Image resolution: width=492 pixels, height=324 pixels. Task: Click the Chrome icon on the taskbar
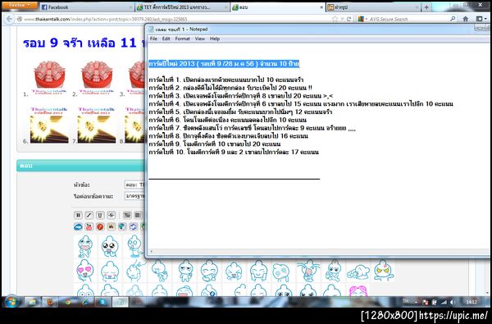coord(67,302)
